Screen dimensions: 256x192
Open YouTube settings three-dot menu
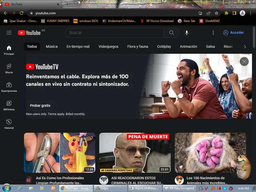(x=213, y=33)
